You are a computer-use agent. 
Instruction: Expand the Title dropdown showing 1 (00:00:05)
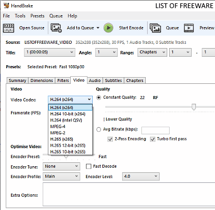click(x=50, y=52)
